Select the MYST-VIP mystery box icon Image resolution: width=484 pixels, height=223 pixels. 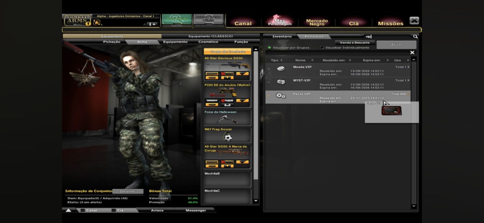281,82
